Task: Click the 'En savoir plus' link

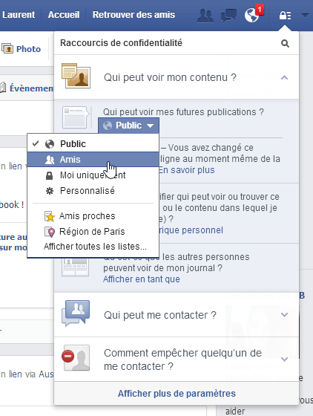Action: [187, 170]
